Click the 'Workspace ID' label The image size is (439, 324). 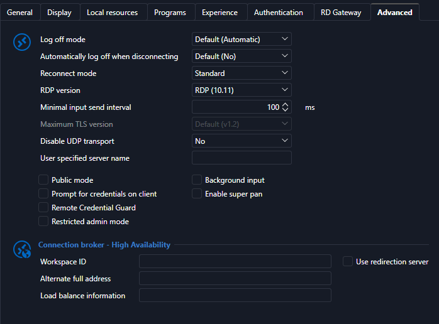pos(64,262)
